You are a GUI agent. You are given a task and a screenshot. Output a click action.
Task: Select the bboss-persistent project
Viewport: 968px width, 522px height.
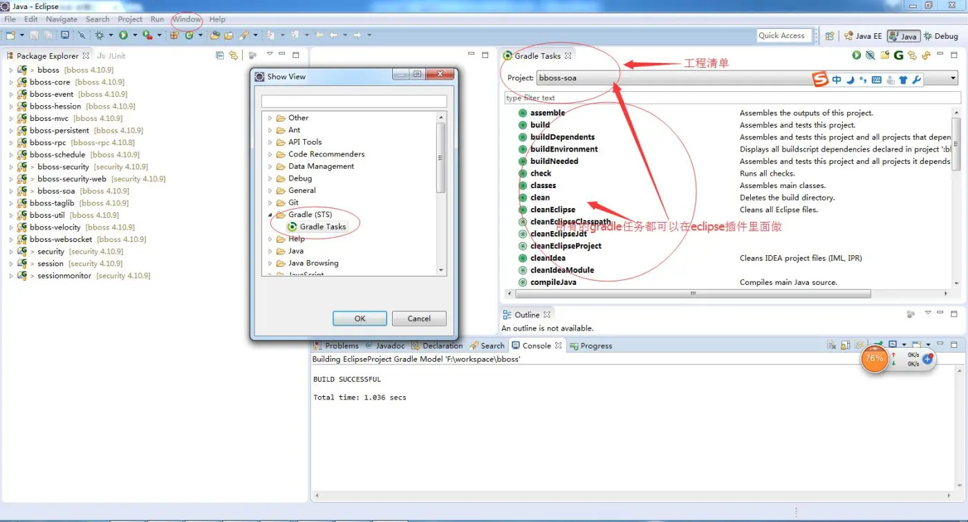click(59, 131)
